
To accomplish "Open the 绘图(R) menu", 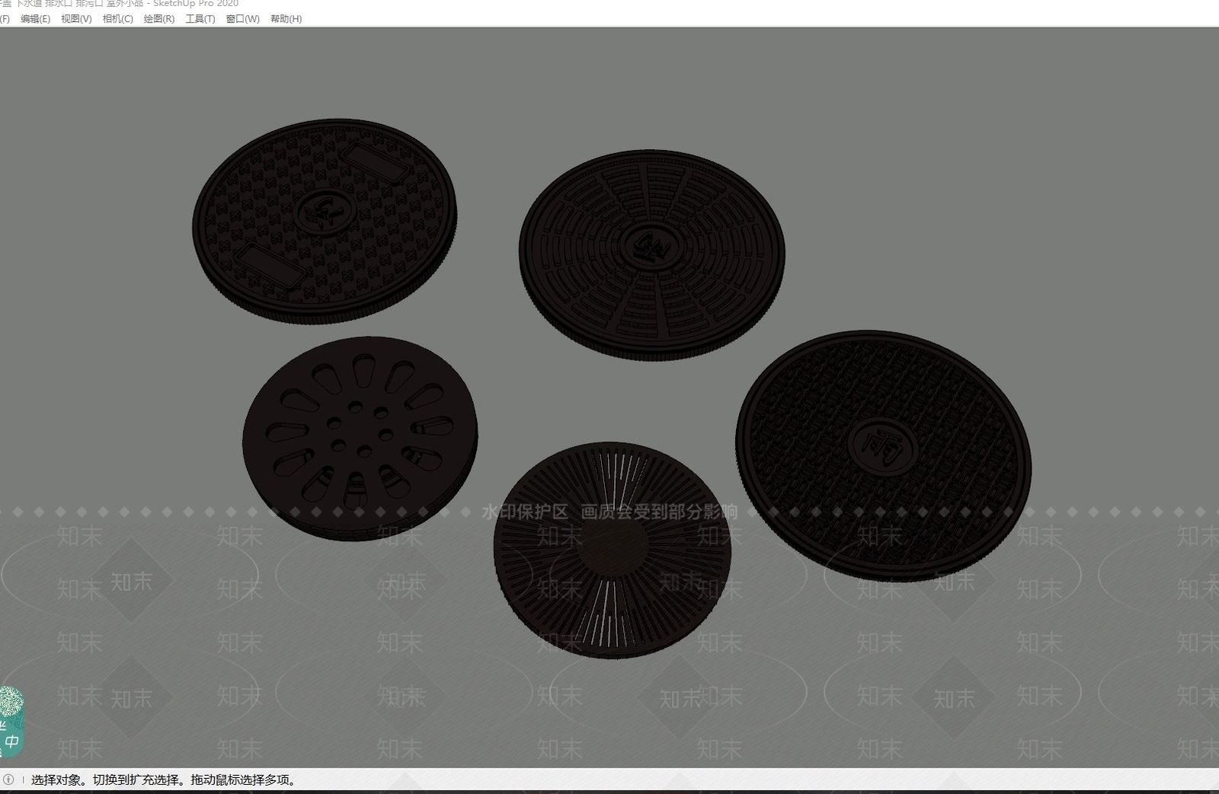I will 158,19.
